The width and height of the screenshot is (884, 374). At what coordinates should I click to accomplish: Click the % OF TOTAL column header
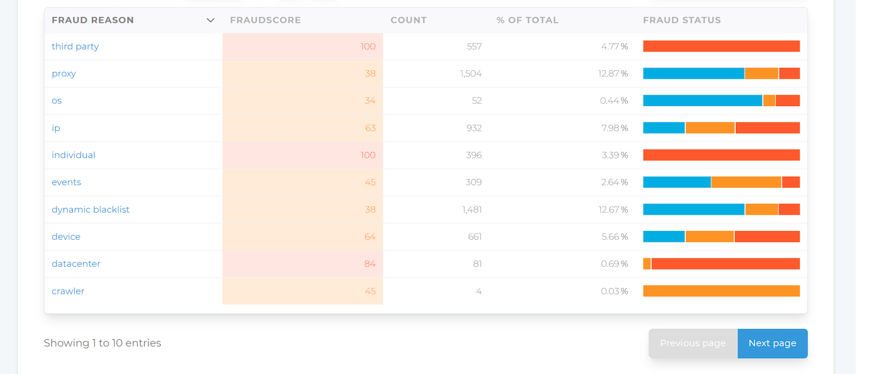click(527, 20)
